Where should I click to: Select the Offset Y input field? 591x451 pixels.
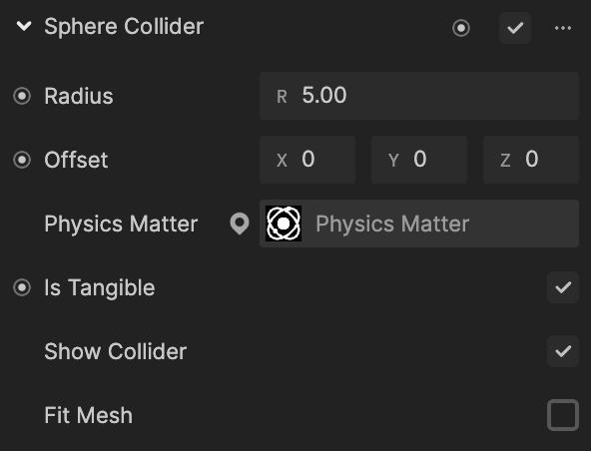(419, 160)
